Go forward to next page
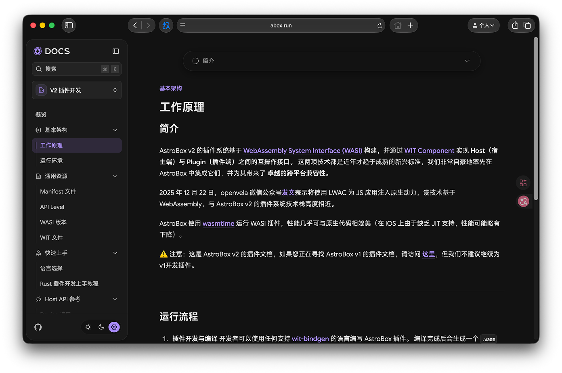This screenshot has width=562, height=373. coord(148,25)
